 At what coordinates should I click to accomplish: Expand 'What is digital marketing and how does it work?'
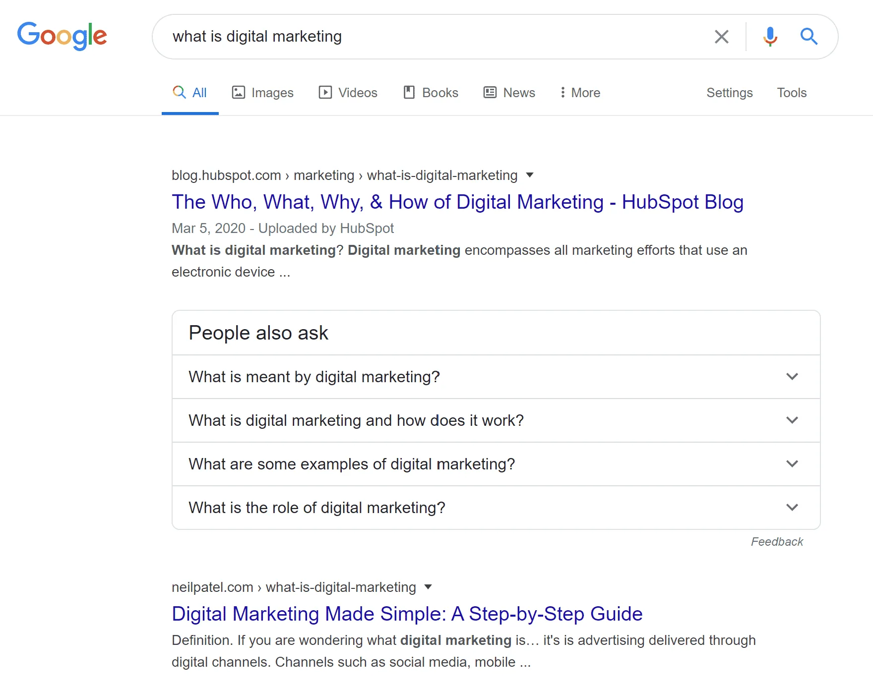click(x=496, y=420)
